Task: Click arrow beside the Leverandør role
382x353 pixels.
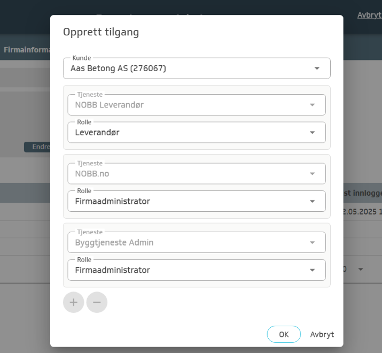Action: point(313,133)
